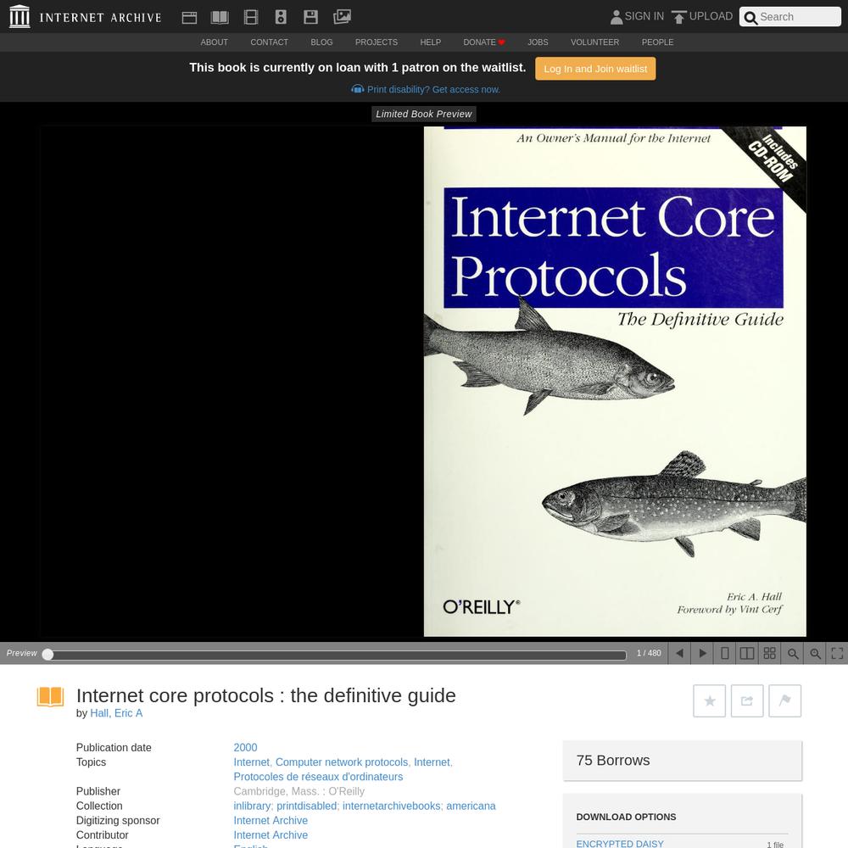Open the Web (Wayback Machine) icon
The width and height of the screenshot is (848, 848).
click(x=189, y=17)
